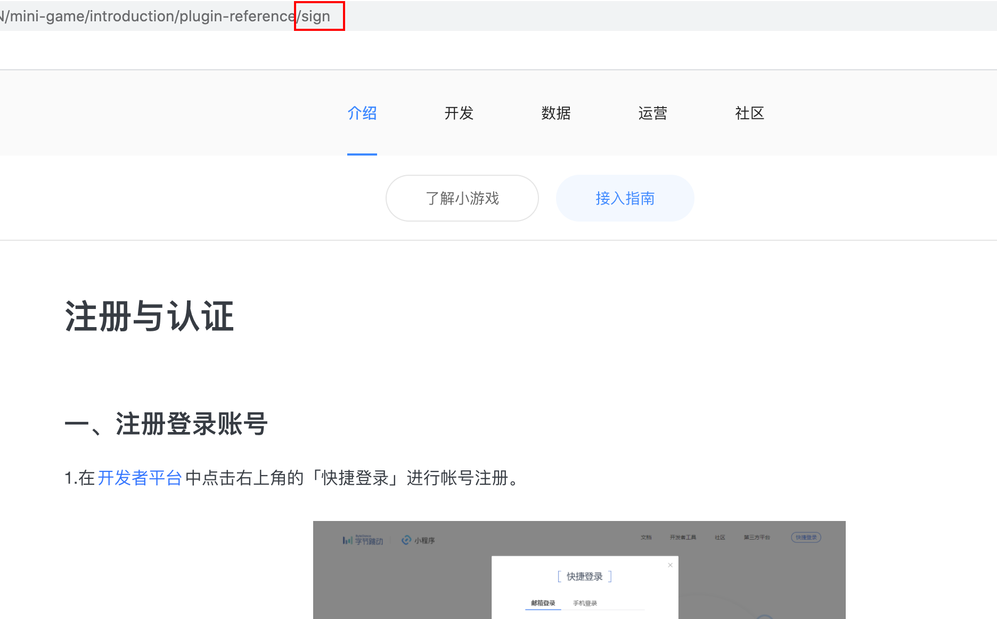Click the ByteDance 字节跳动 logo icon
Screen dimensions: 997x619
point(362,540)
